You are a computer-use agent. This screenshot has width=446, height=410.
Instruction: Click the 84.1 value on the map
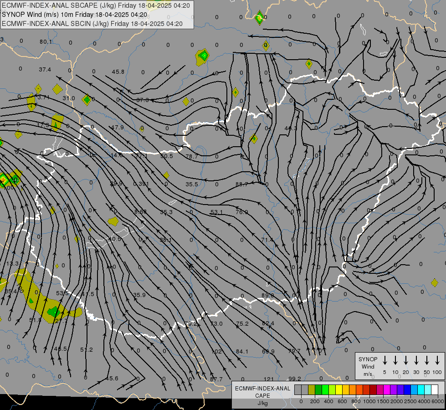(242, 352)
